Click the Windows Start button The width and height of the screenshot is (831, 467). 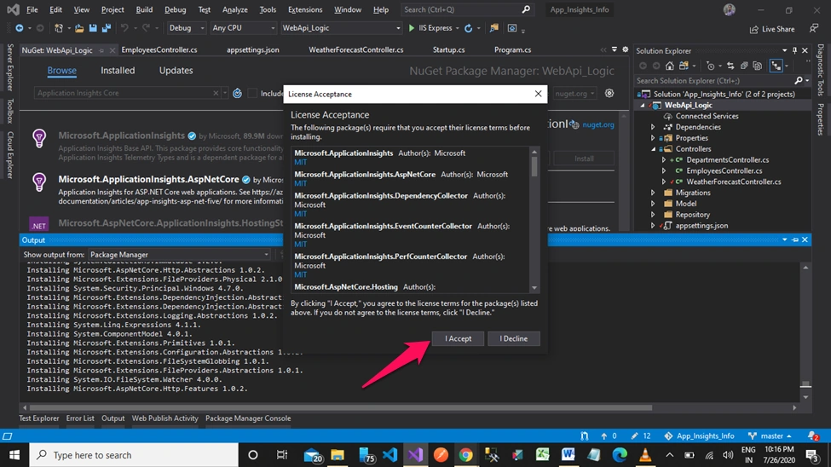14,455
